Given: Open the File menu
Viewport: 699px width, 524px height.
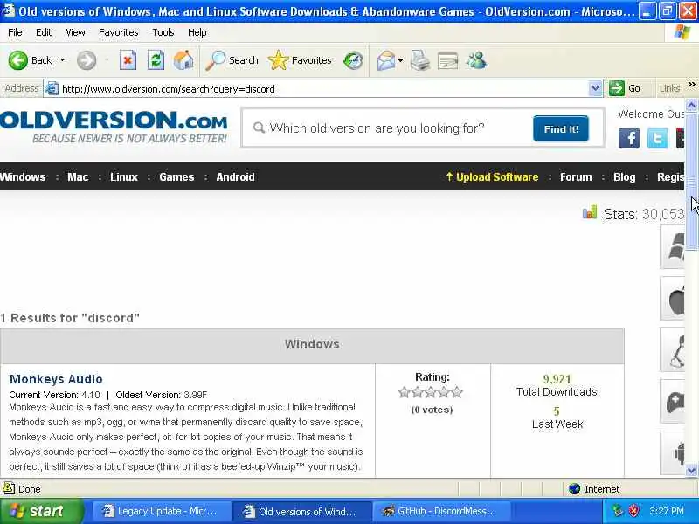Looking at the screenshot, I should click(x=15, y=32).
